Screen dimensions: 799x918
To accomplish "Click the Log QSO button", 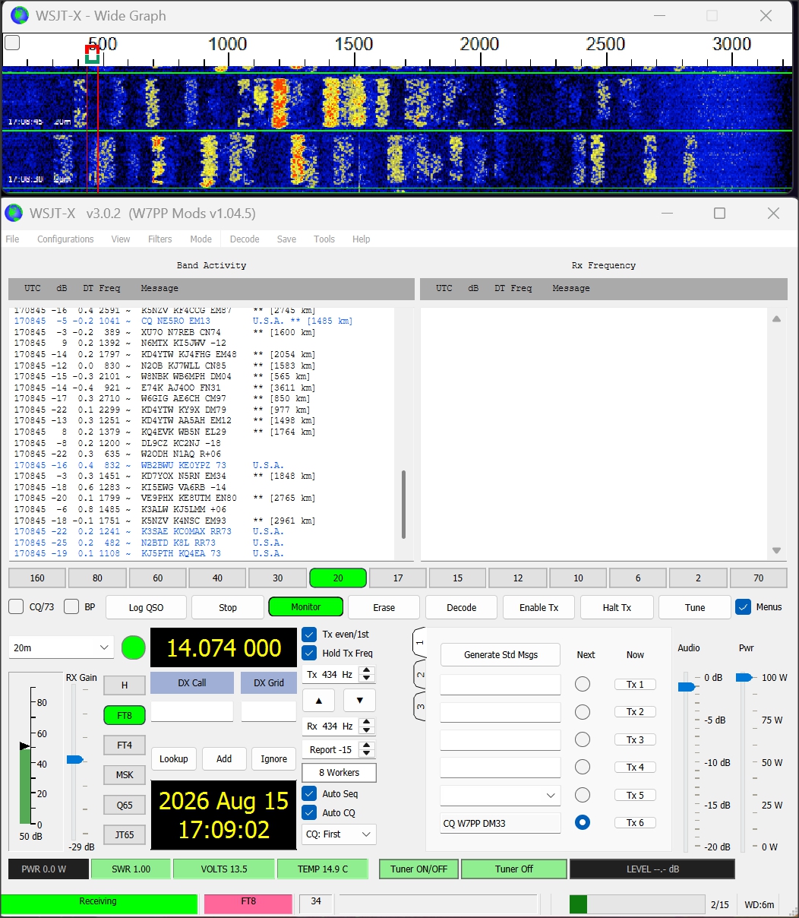I will pyautogui.click(x=147, y=607).
